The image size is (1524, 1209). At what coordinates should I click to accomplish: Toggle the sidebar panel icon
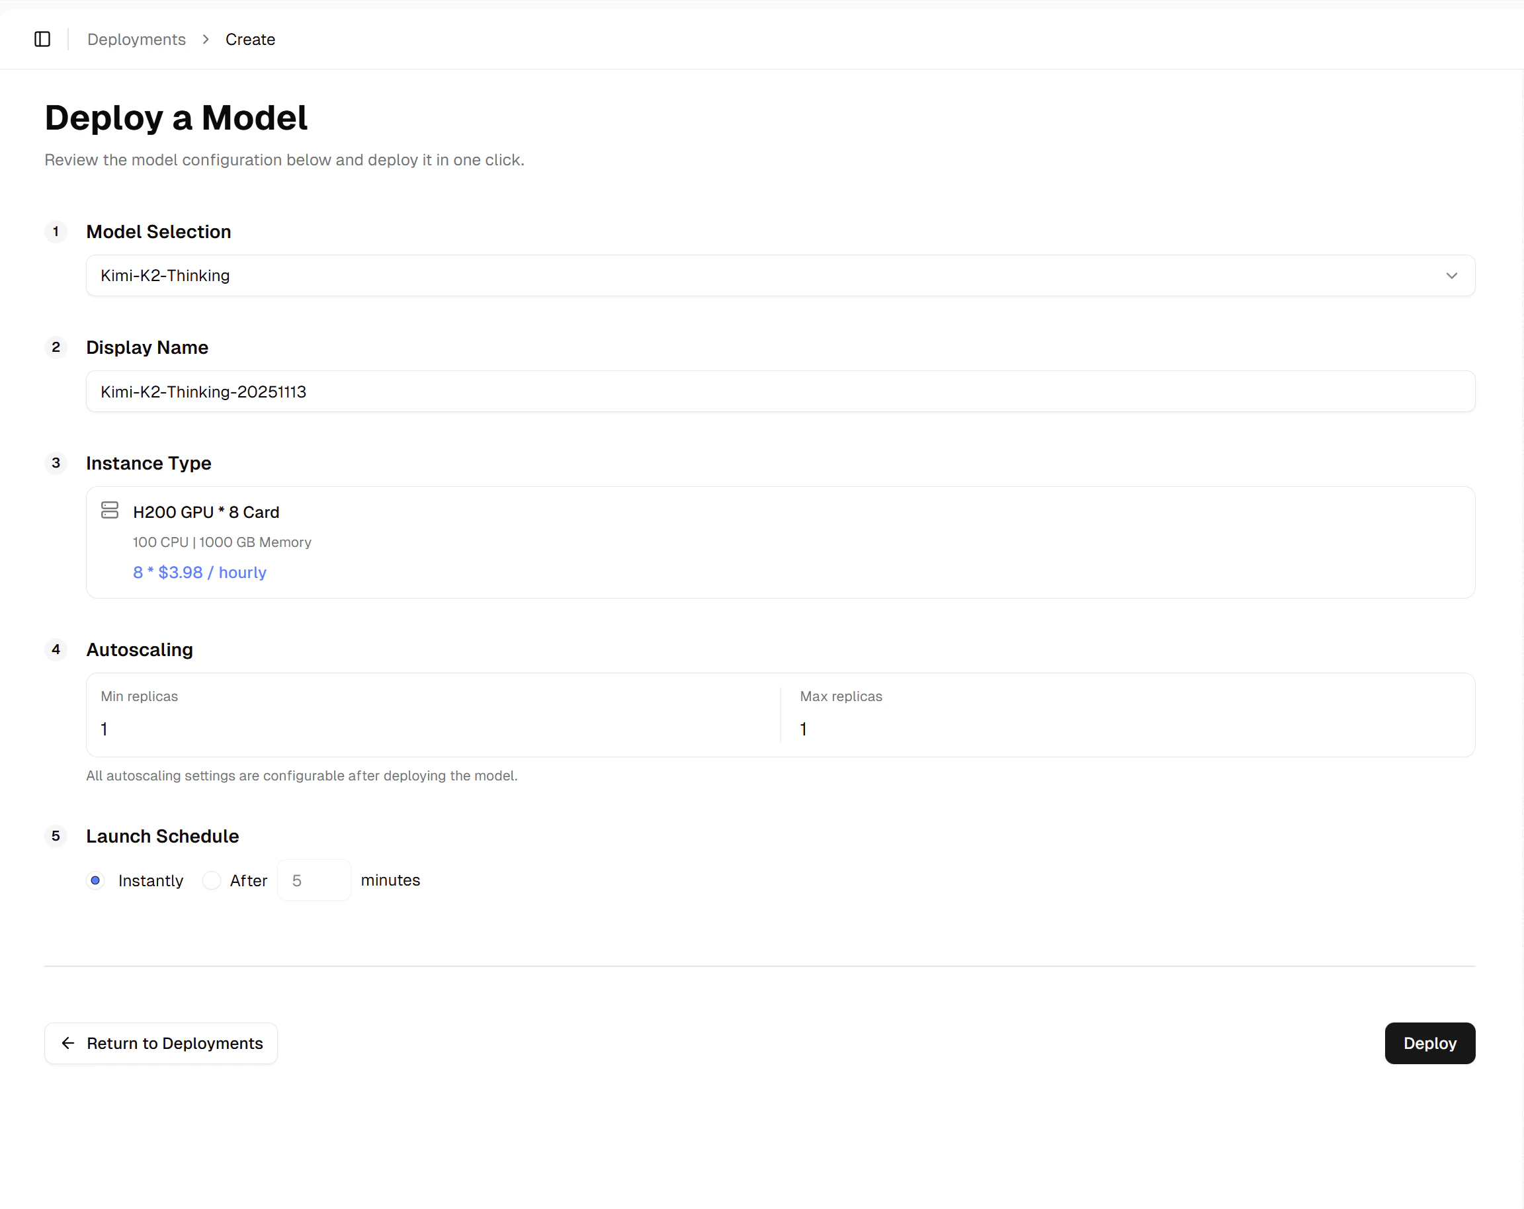coord(42,40)
